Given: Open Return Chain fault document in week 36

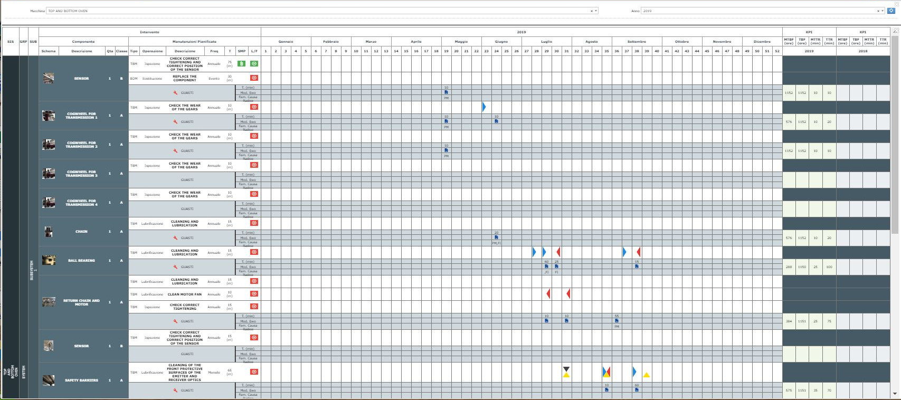Looking at the screenshot, I should tap(617, 321).
